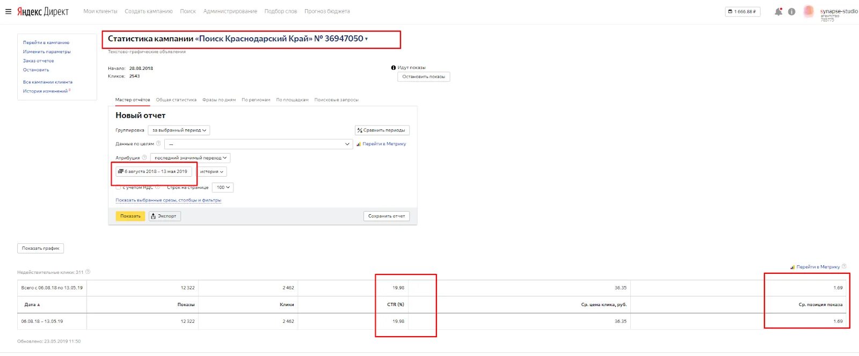The width and height of the screenshot is (859, 356).
Task: Open Все кампании клиента sidebar link
Action: [48, 82]
